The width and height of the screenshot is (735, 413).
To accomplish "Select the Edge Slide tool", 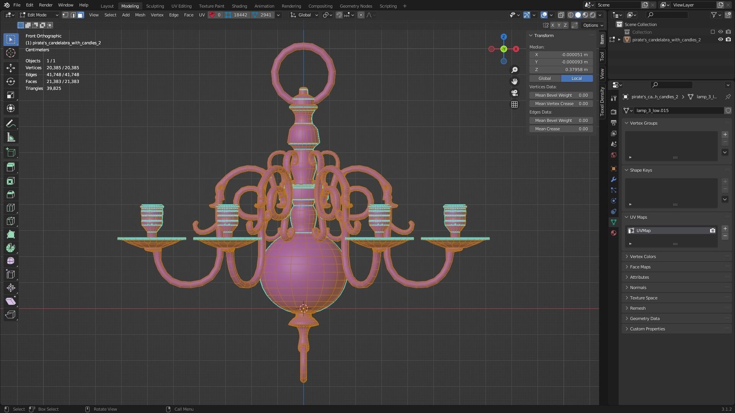I will pos(11,274).
